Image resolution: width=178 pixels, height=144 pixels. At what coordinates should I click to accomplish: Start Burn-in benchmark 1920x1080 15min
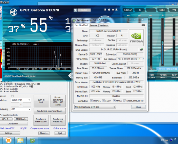[58, 101]
